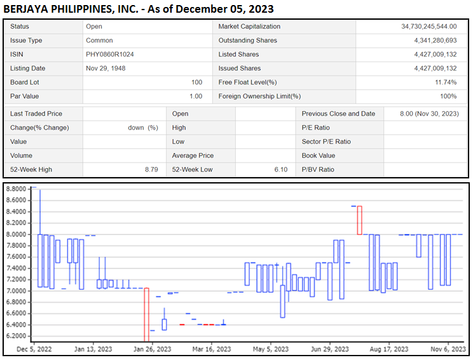Screen dimensions: 473x360
Task: Click the tall red candlestick near Jan 26, 2023
Action: click(146, 314)
